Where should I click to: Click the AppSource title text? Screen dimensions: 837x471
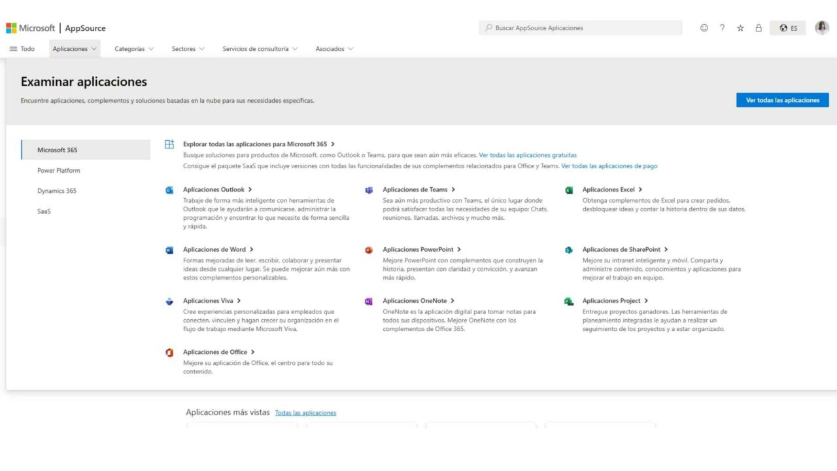point(85,28)
